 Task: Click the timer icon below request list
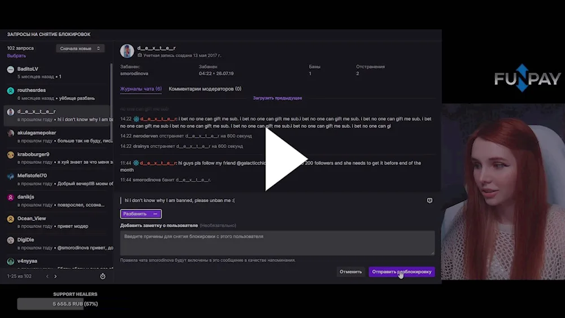click(x=103, y=276)
